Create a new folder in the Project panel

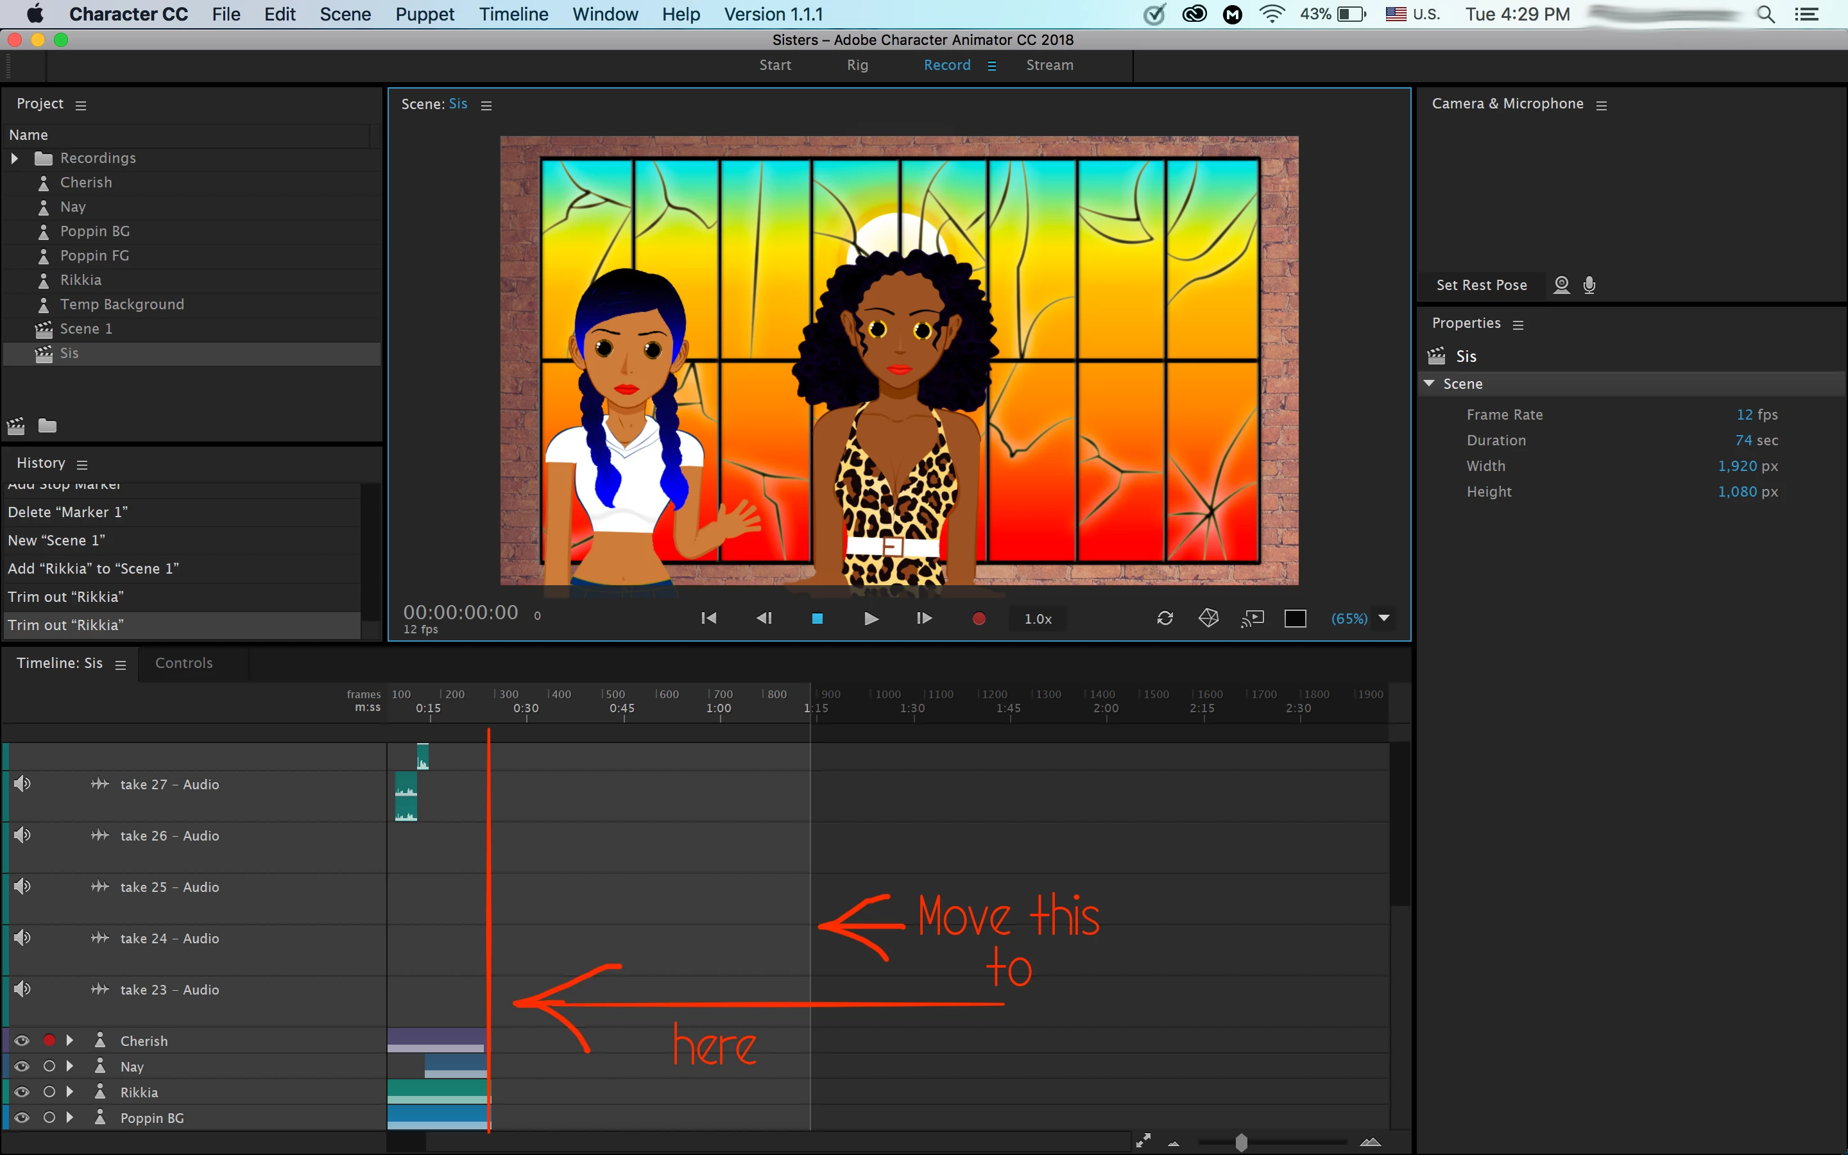pyautogui.click(x=47, y=425)
